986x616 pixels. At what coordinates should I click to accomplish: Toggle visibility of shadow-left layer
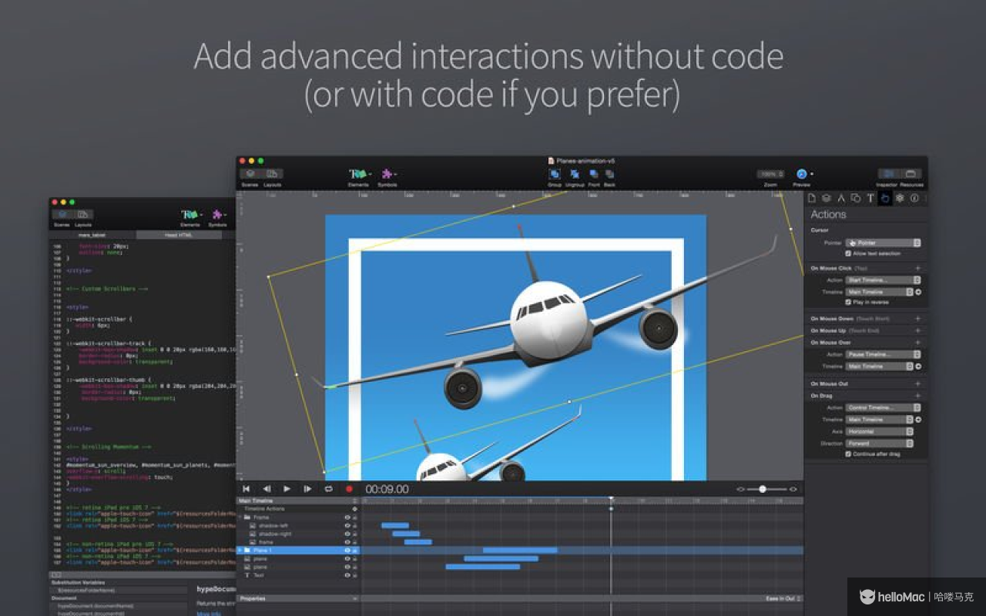click(x=347, y=526)
